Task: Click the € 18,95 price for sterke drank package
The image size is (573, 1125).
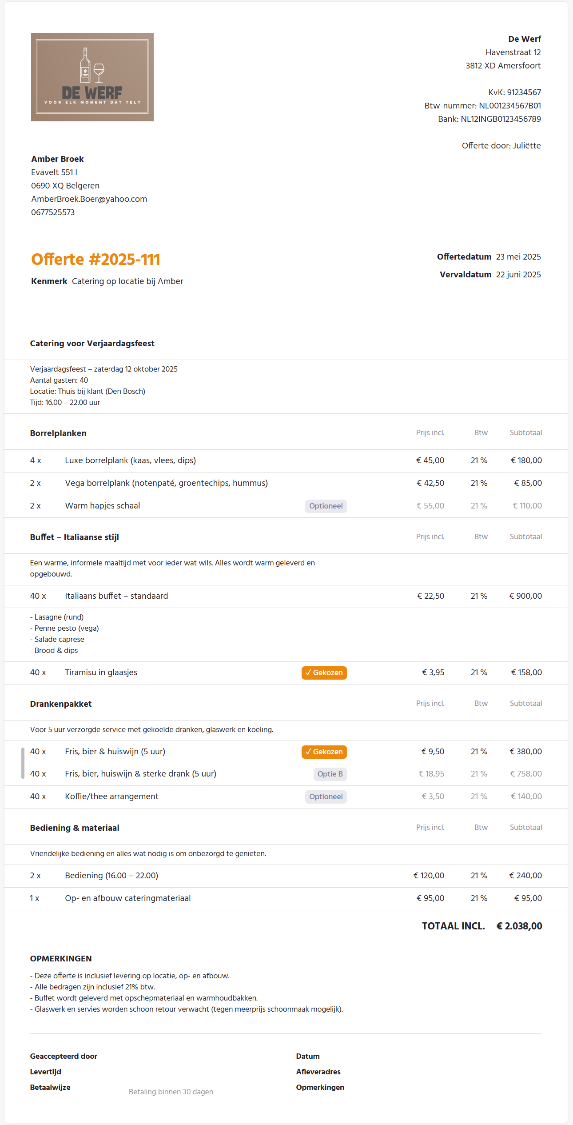Action: (x=431, y=774)
